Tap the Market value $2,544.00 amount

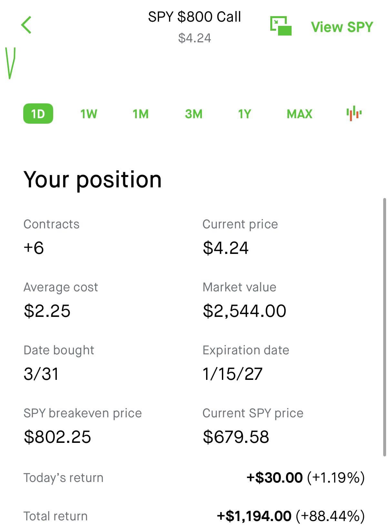pyautogui.click(x=244, y=311)
